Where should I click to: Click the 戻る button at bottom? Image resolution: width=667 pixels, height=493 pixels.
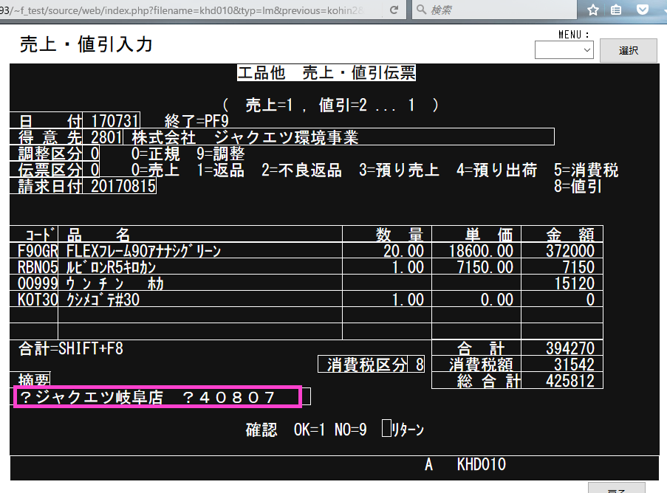[616, 489]
